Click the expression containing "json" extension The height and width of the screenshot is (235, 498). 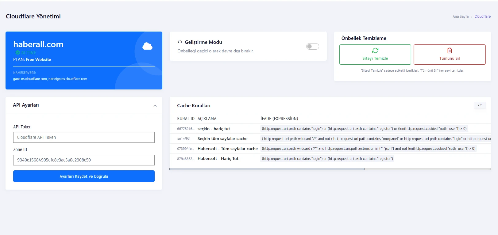pos(369,149)
